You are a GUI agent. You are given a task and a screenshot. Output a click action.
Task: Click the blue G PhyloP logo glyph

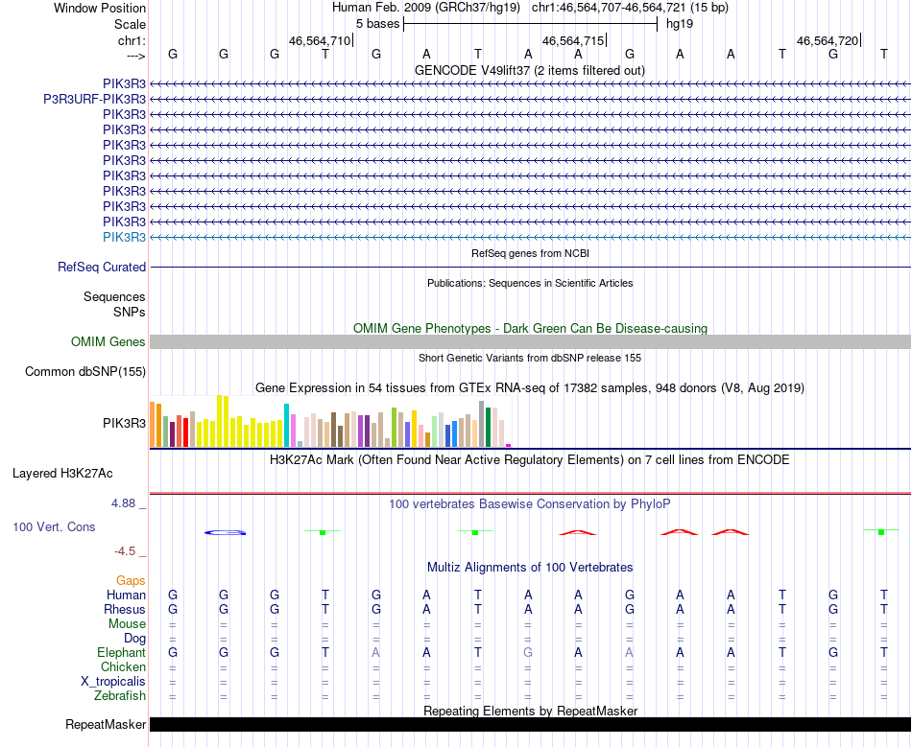pos(226,532)
